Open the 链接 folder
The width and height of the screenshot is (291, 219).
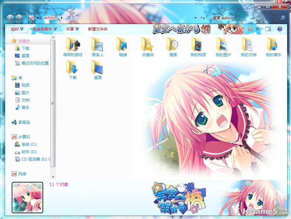click(123, 47)
